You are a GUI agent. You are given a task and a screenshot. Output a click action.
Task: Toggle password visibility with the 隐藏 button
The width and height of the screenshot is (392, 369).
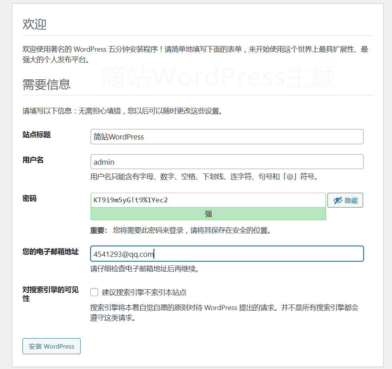point(345,200)
